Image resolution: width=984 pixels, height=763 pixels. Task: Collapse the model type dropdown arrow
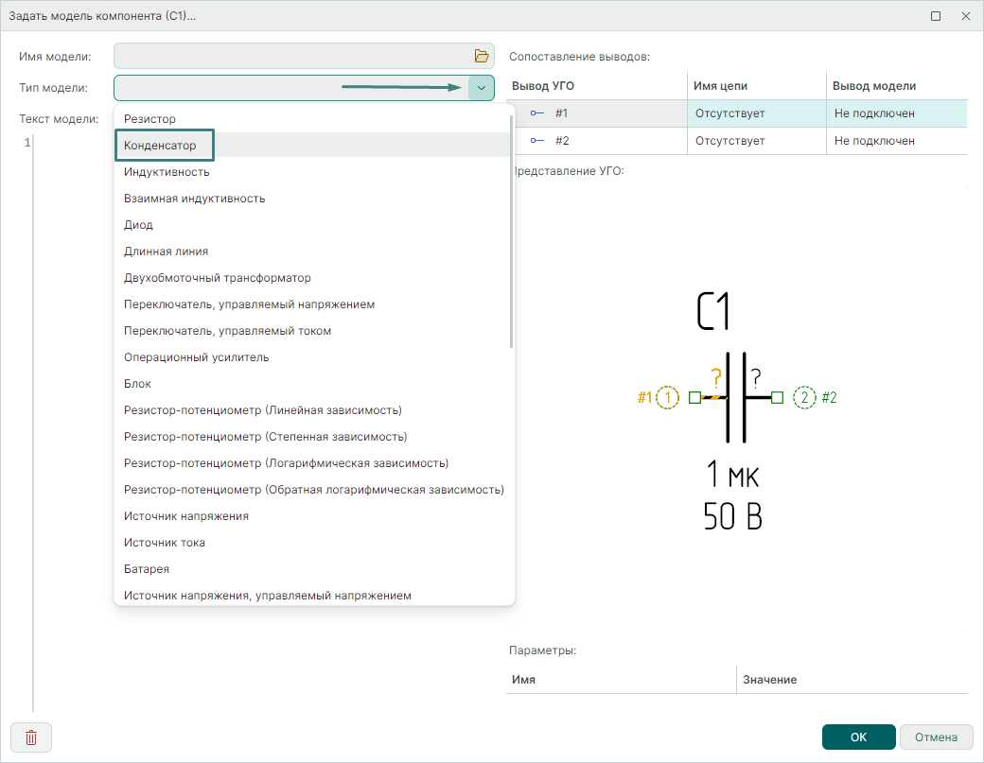(481, 88)
